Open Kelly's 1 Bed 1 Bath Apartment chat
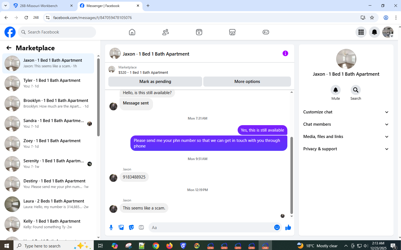401x250 pixels. click(x=48, y=224)
